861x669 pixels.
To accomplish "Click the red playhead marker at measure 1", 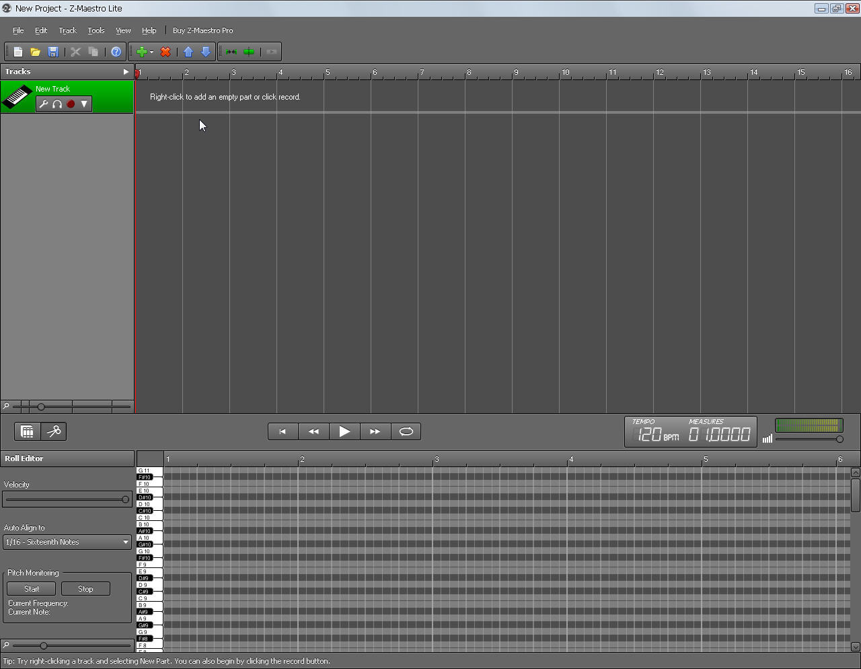I will 137,73.
